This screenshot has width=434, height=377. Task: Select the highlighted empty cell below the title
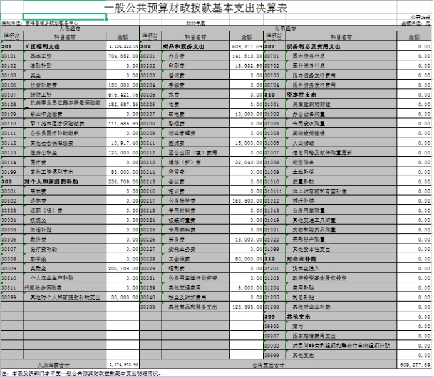pyautogui.click(x=65, y=17)
